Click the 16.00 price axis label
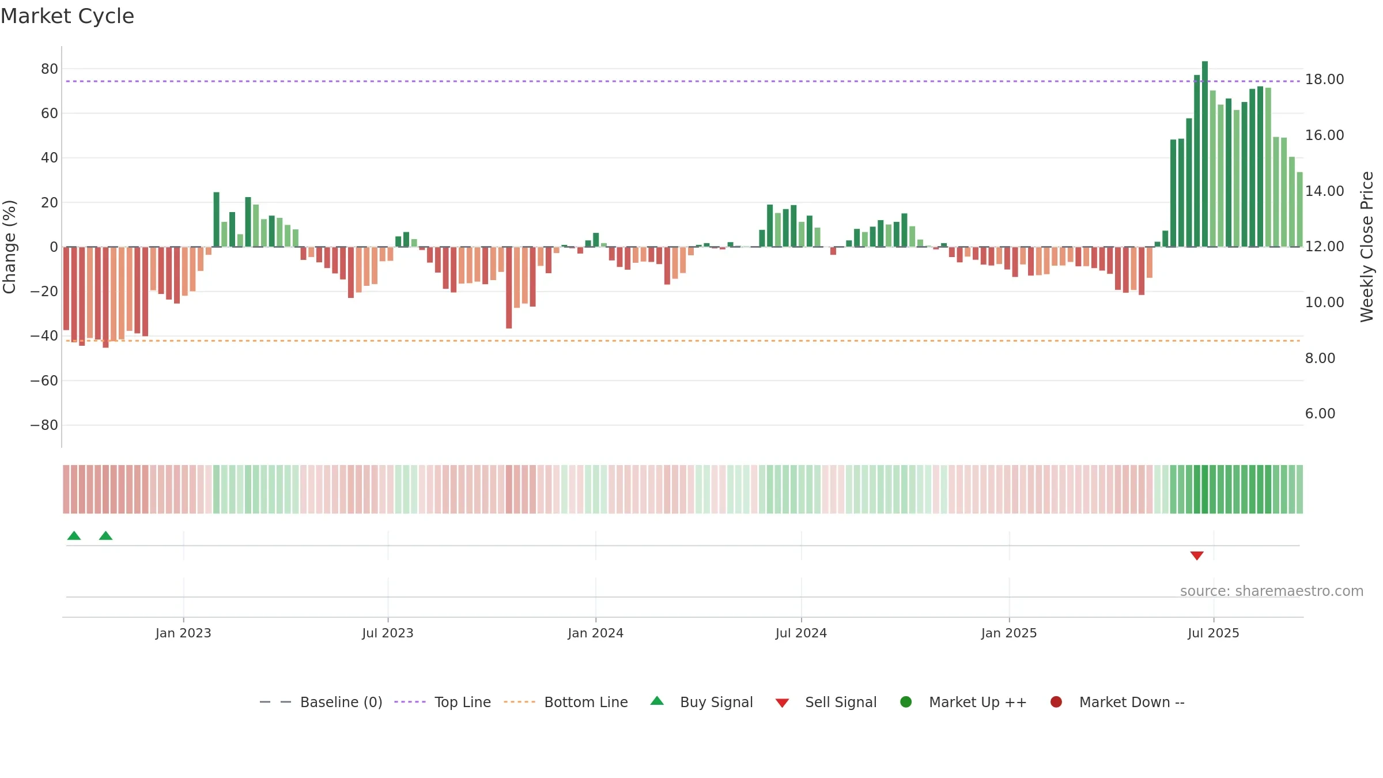 pos(1324,135)
